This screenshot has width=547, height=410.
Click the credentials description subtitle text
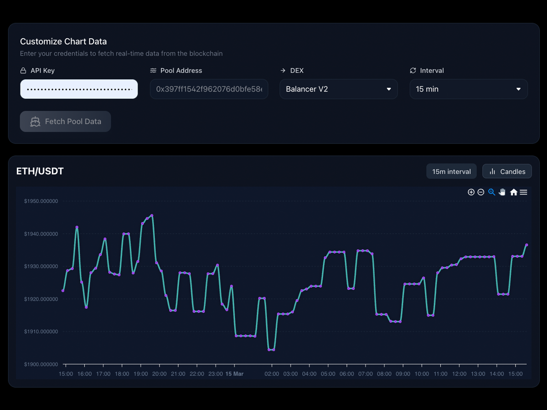pos(121,54)
